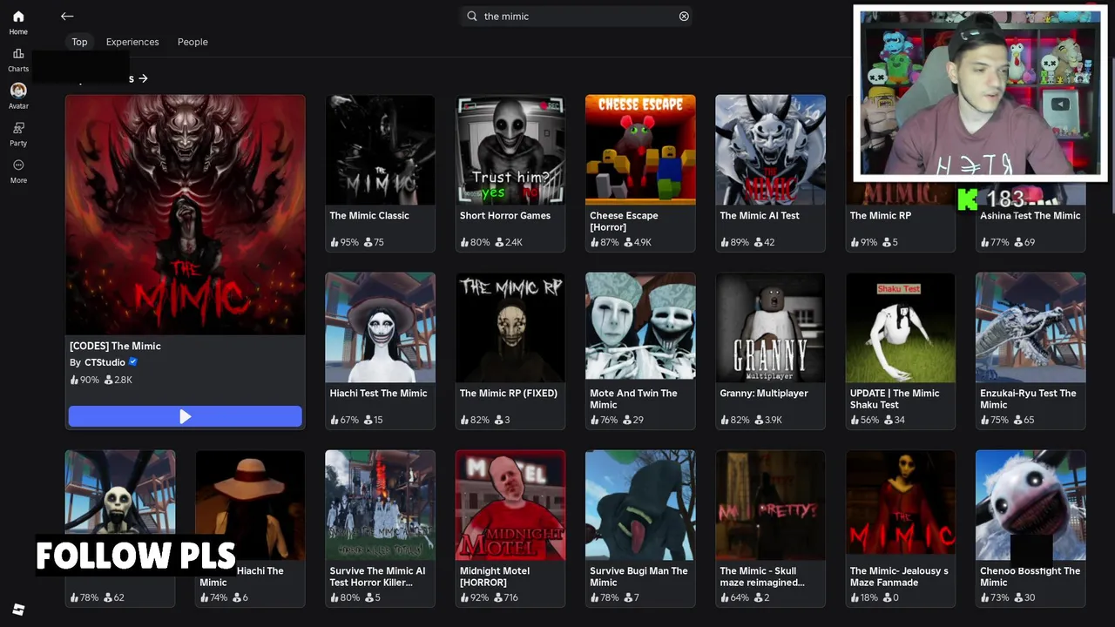This screenshot has width=1115, height=627.
Task: Open Granny: Multiplayer thumbnail
Action: click(x=770, y=327)
